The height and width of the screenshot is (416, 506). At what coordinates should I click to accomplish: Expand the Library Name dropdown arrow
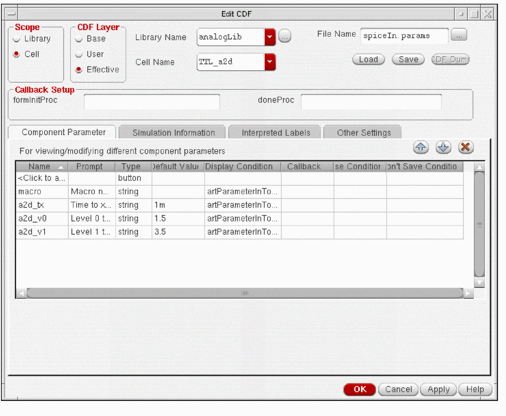coord(270,37)
